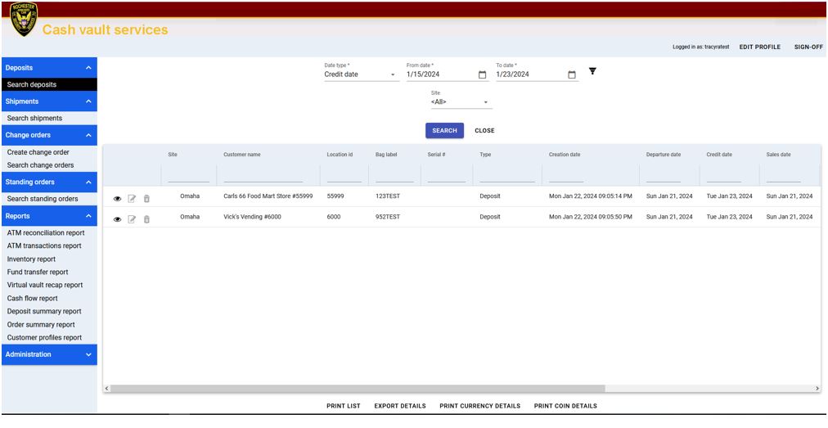Click the blue SEARCH button
828x428 pixels.
tap(444, 130)
